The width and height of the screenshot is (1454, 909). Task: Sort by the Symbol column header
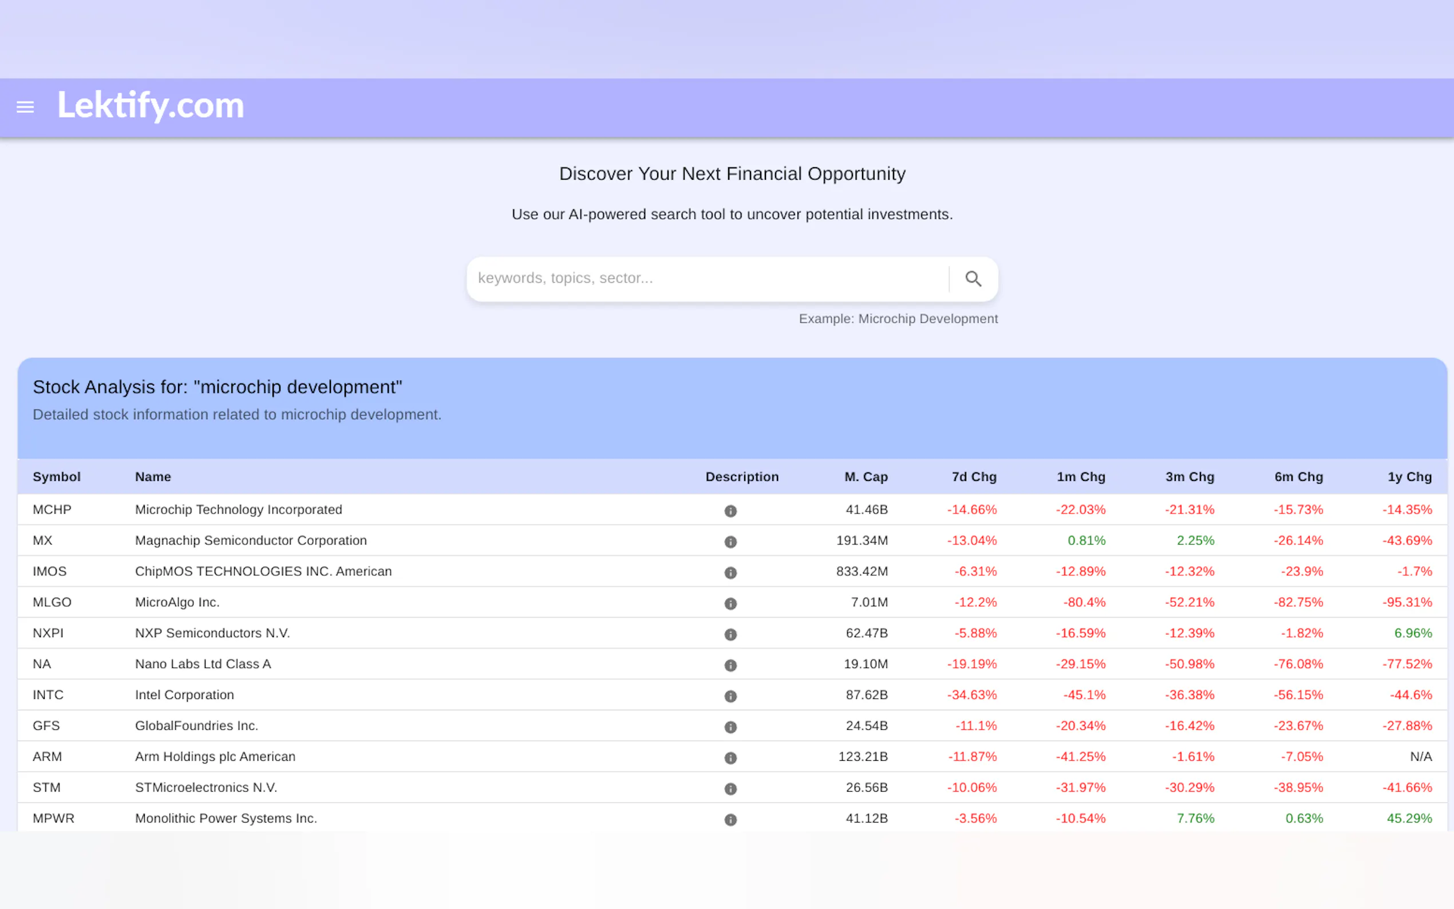point(57,477)
